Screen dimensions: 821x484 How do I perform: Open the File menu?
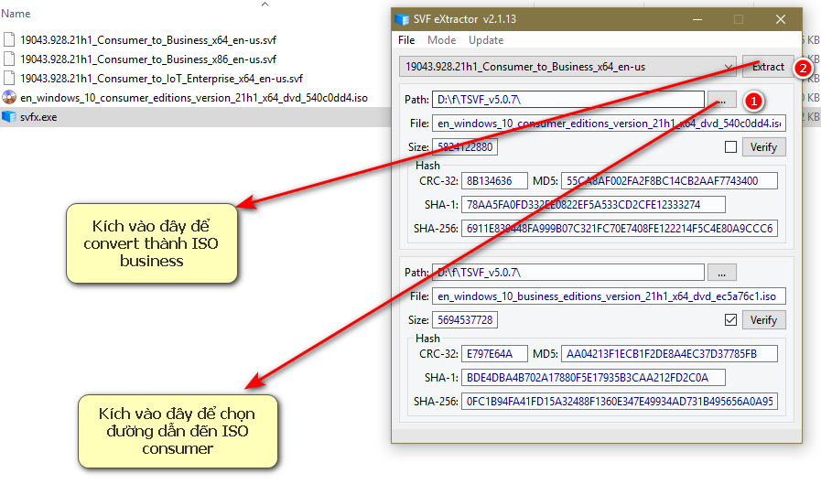406,40
